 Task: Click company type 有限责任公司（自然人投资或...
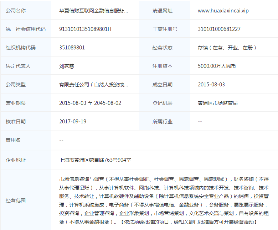93,85
